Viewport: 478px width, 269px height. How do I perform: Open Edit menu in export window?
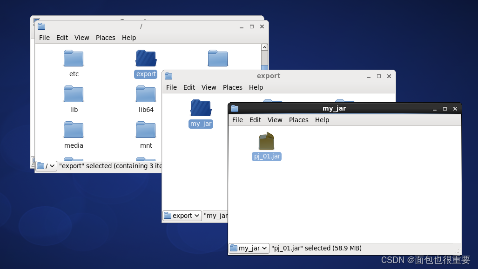[189, 87]
